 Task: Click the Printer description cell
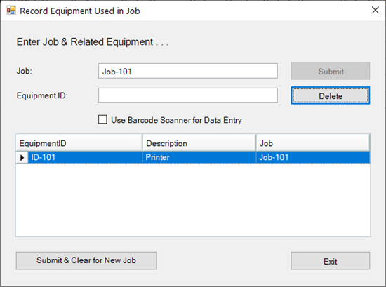[x=199, y=157]
